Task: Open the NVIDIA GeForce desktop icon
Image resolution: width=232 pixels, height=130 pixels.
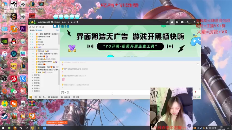Action: pyautogui.click(x=4, y=41)
